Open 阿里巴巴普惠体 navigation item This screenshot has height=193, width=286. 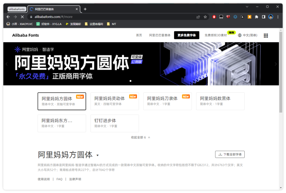tap(160, 35)
